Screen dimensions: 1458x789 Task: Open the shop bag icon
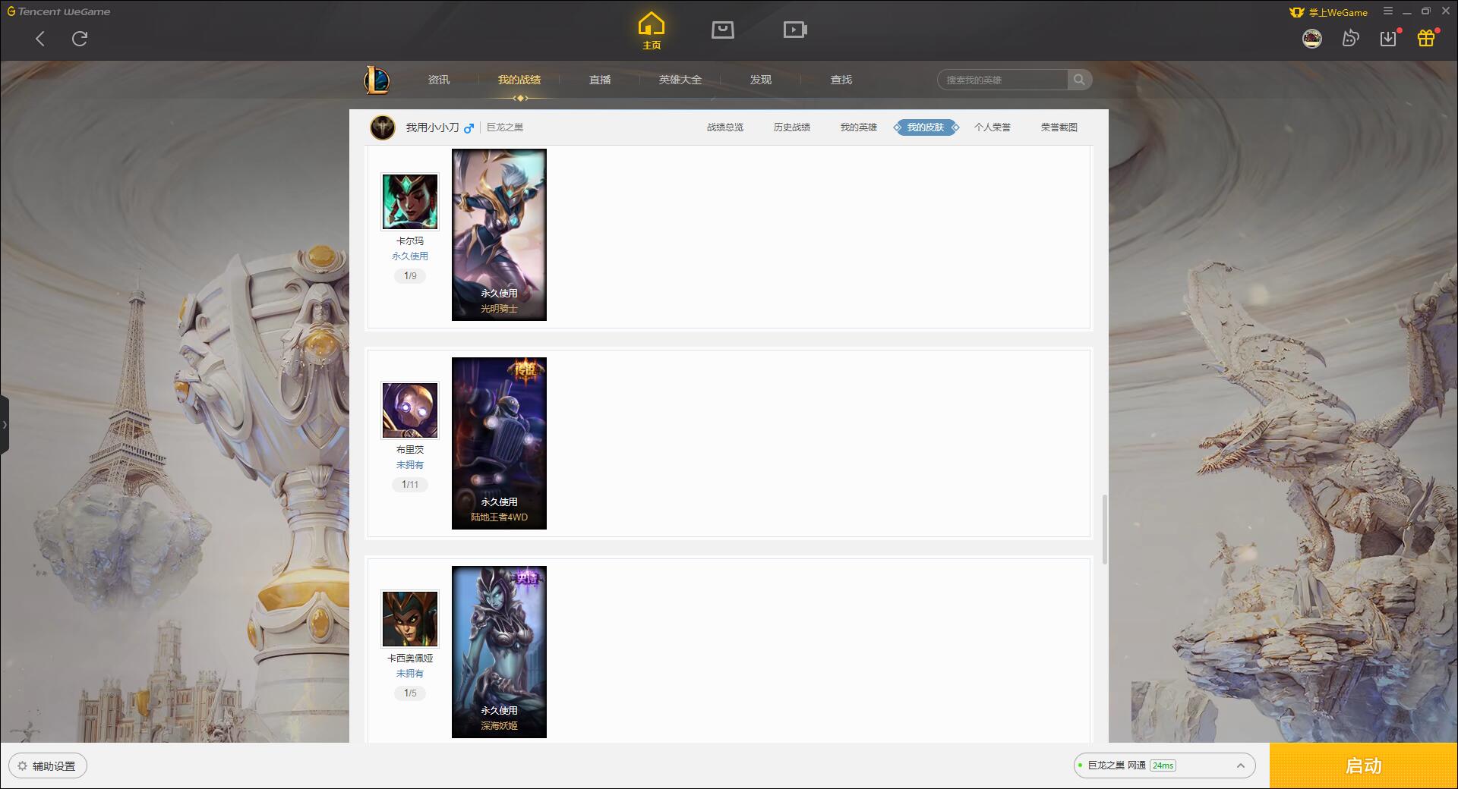click(x=723, y=30)
